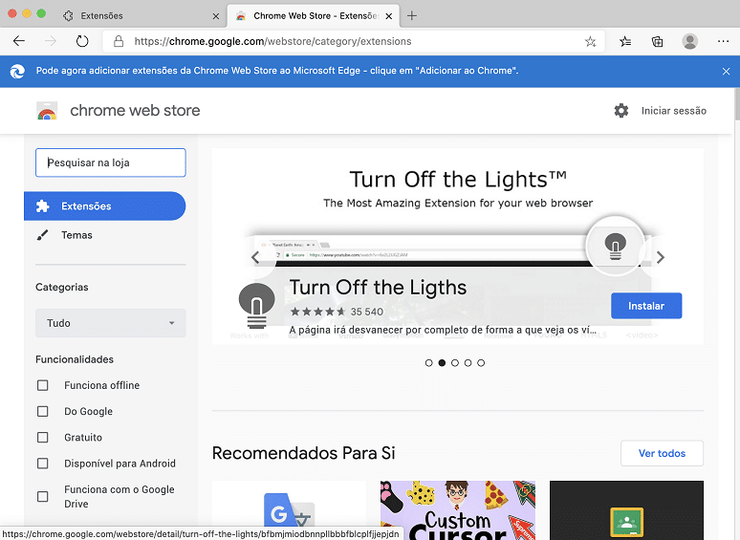Screen dimensions: 740x540
Task: Select the first carousel dot
Action: [x=428, y=362]
